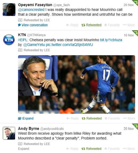This screenshot has height=153, width=138.
Task: Open More options on Opeyemi's tweet
Action: click(x=129, y=25)
